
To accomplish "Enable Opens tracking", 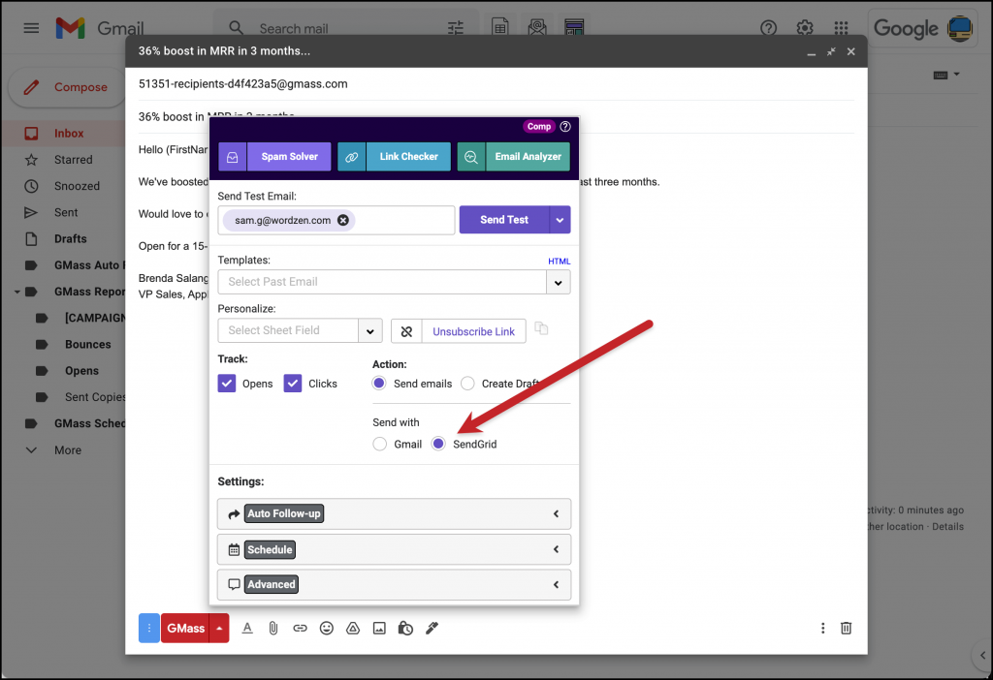I will tap(226, 383).
